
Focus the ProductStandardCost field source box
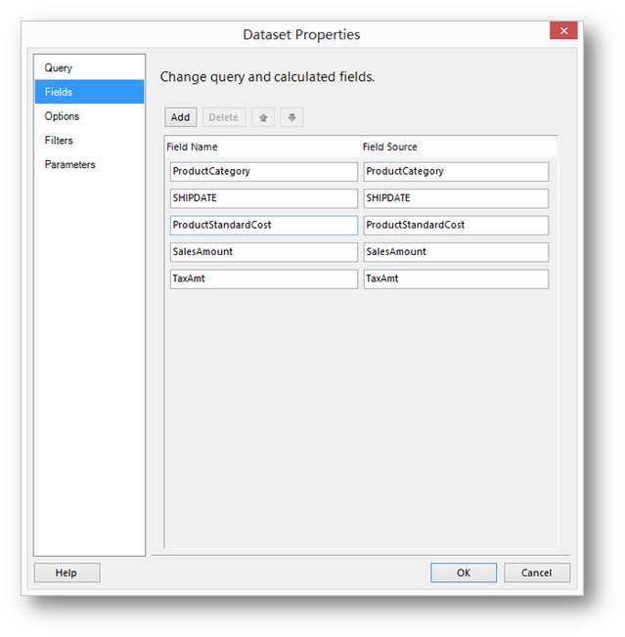[456, 225]
